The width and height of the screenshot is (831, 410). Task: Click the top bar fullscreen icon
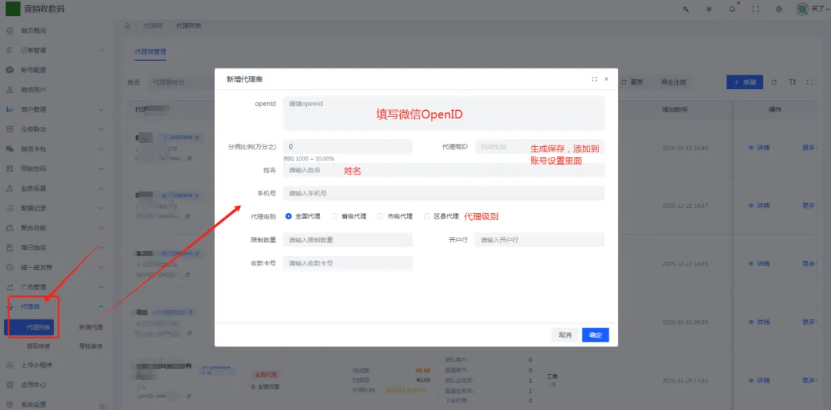pos(756,9)
